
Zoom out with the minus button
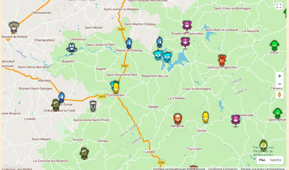pos(280,84)
